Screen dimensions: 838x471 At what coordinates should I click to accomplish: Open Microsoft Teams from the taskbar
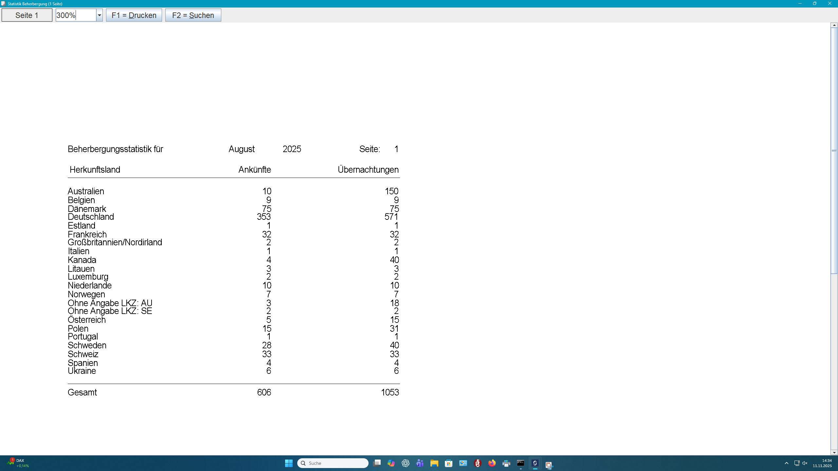pyautogui.click(x=419, y=463)
